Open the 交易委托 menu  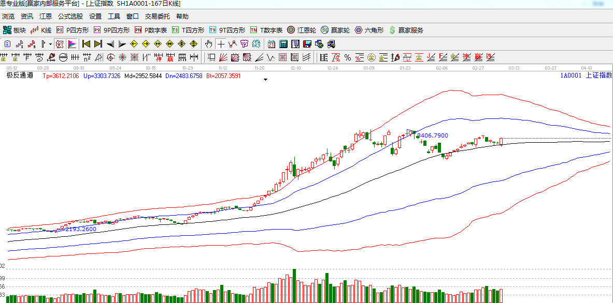157,17
